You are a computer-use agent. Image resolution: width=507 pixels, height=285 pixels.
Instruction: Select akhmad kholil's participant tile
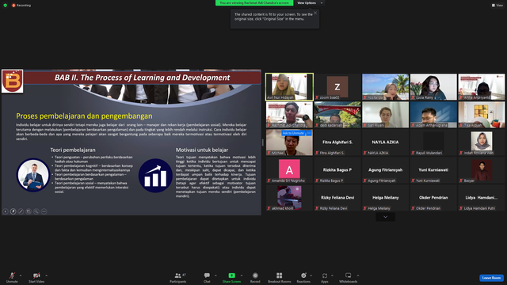coord(289,198)
